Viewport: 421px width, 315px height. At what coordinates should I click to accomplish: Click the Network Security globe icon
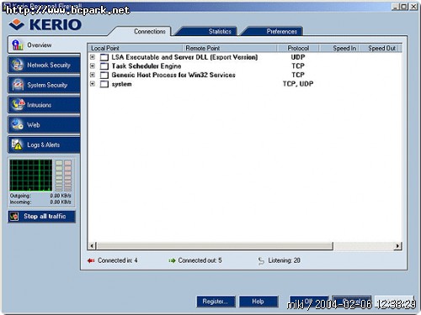(18, 65)
